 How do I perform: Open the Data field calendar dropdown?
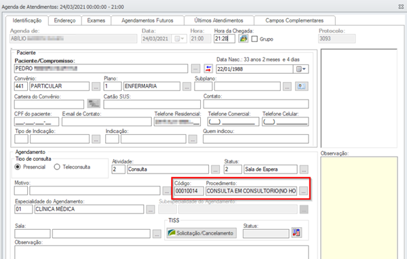(x=179, y=39)
